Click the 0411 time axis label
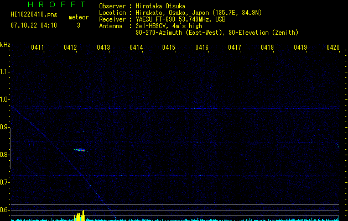 coord(37,48)
